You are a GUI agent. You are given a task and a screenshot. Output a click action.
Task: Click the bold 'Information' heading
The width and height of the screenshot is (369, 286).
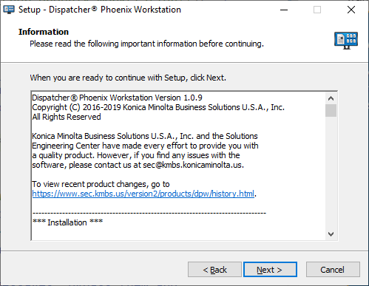coord(44,32)
